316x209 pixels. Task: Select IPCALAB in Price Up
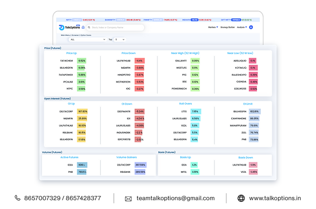click(68, 82)
